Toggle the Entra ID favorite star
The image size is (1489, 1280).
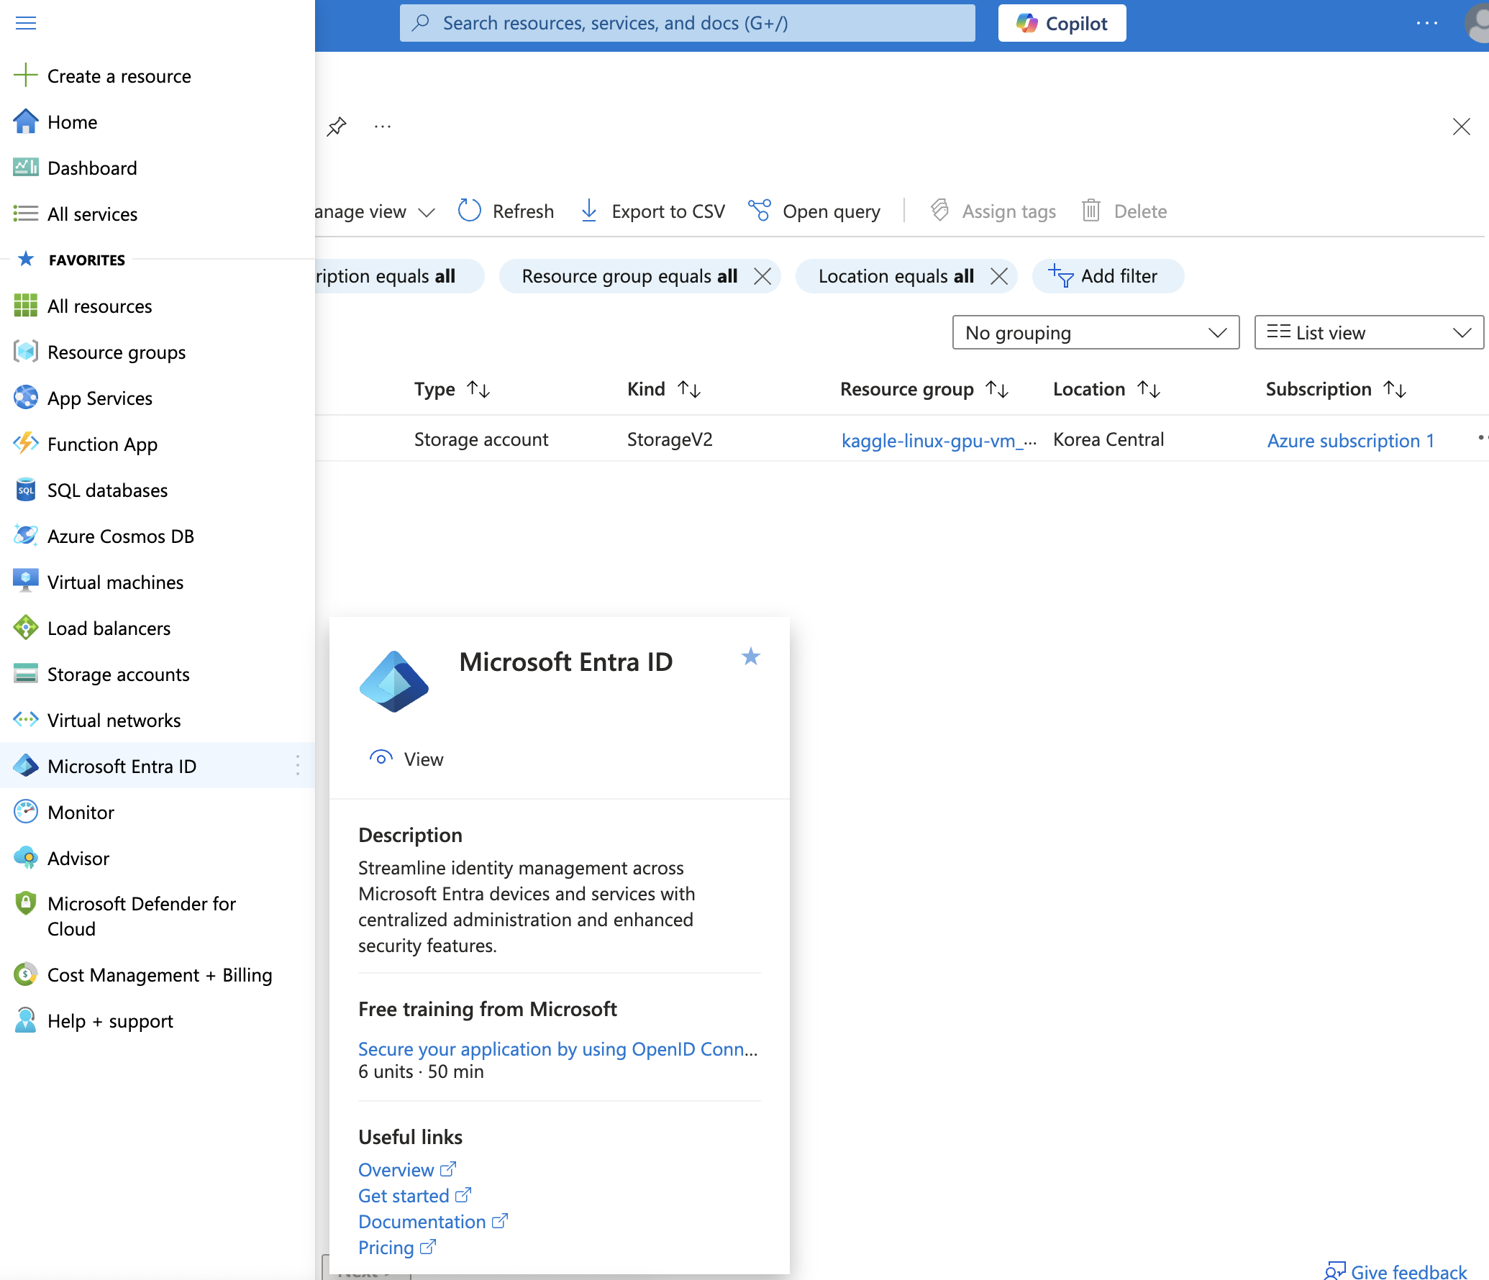click(751, 656)
